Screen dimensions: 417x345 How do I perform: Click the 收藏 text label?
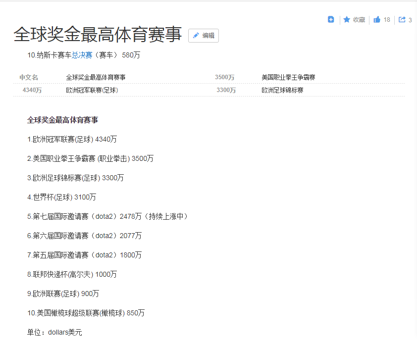[x=359, y=20]
